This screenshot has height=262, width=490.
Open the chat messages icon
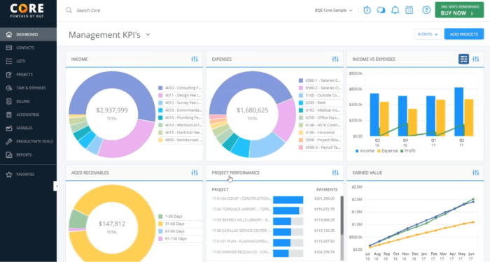point(381,10)
